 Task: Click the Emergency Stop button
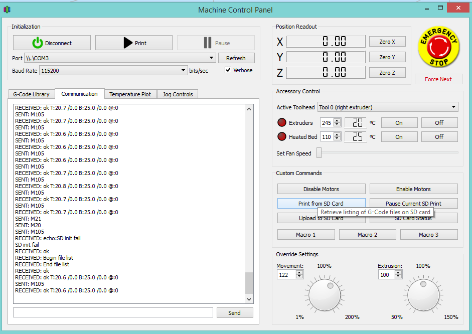438,47
